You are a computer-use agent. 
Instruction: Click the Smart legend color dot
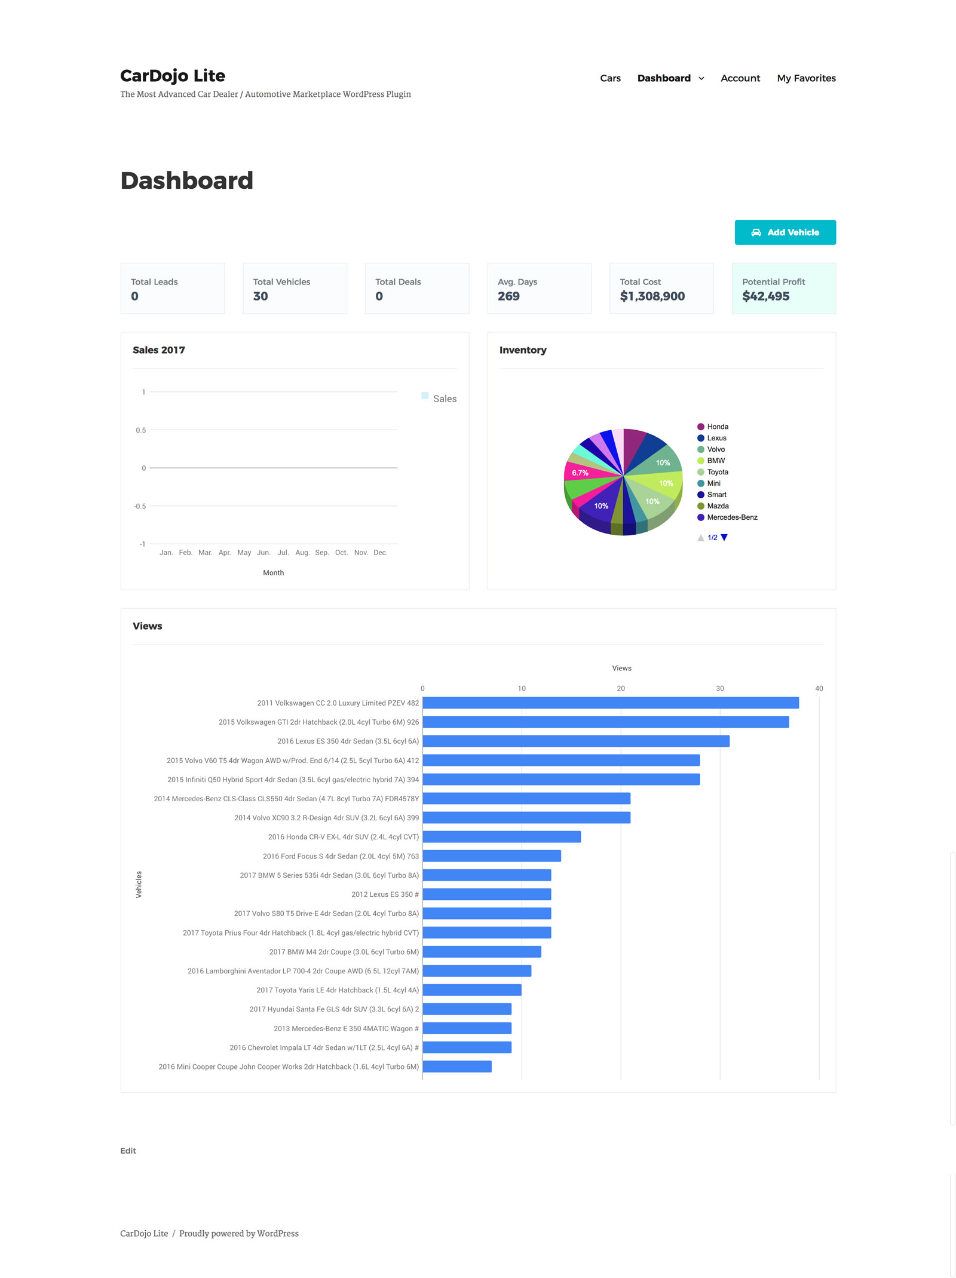tap(701, 495)
